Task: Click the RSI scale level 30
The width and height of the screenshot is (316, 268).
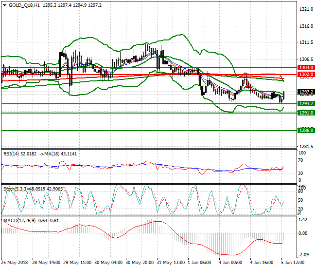Action: pyautogui.click(x=300, y=173)
